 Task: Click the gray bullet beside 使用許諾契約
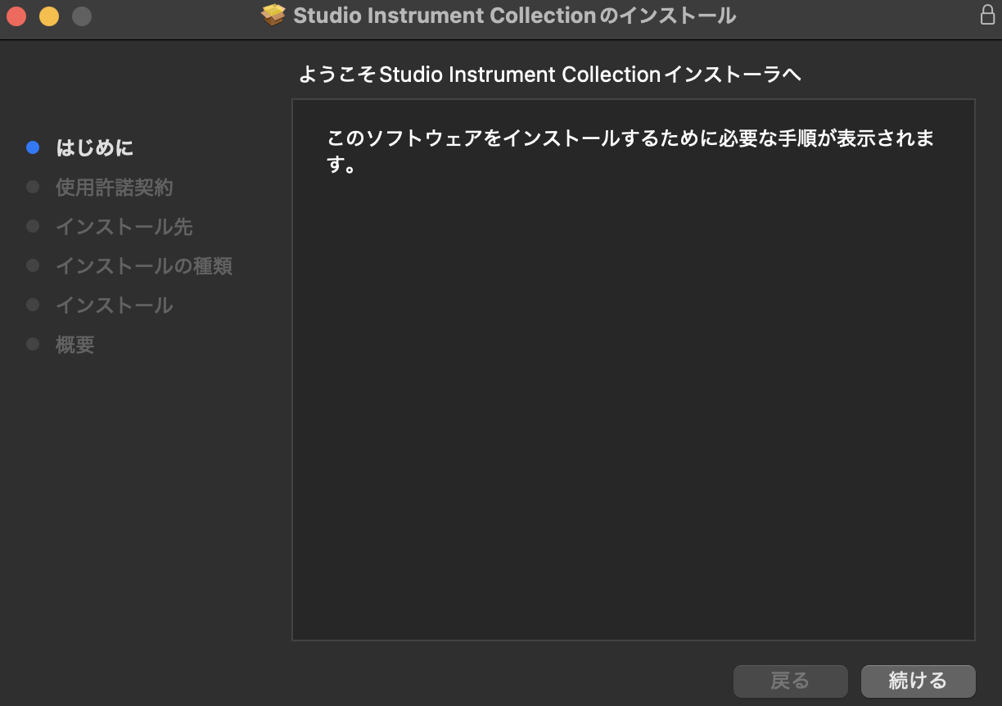(33, 187)
